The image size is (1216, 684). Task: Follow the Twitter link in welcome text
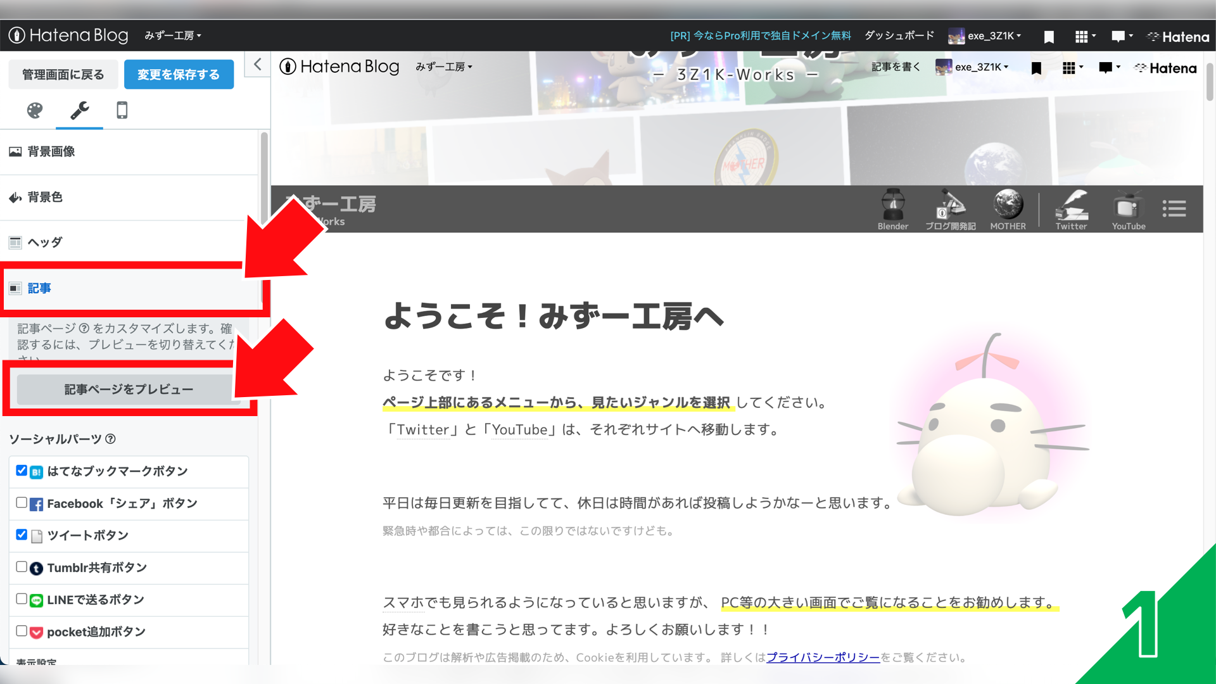[423, 429]
